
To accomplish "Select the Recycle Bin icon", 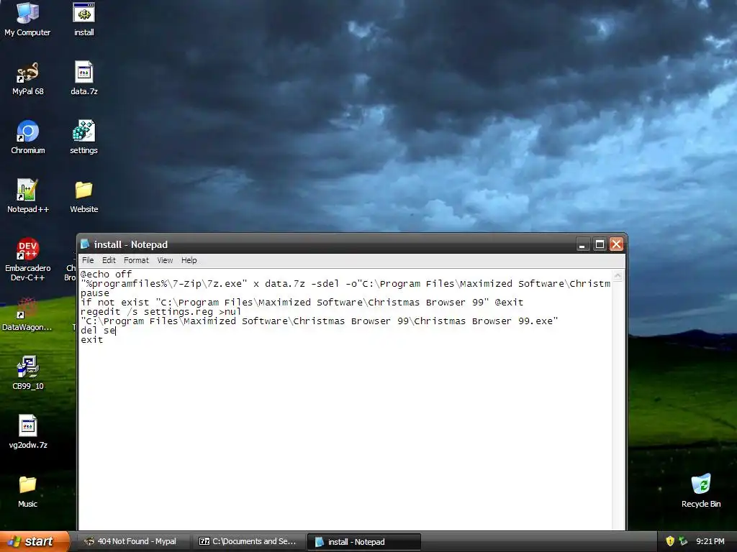I will coord(701,491).
